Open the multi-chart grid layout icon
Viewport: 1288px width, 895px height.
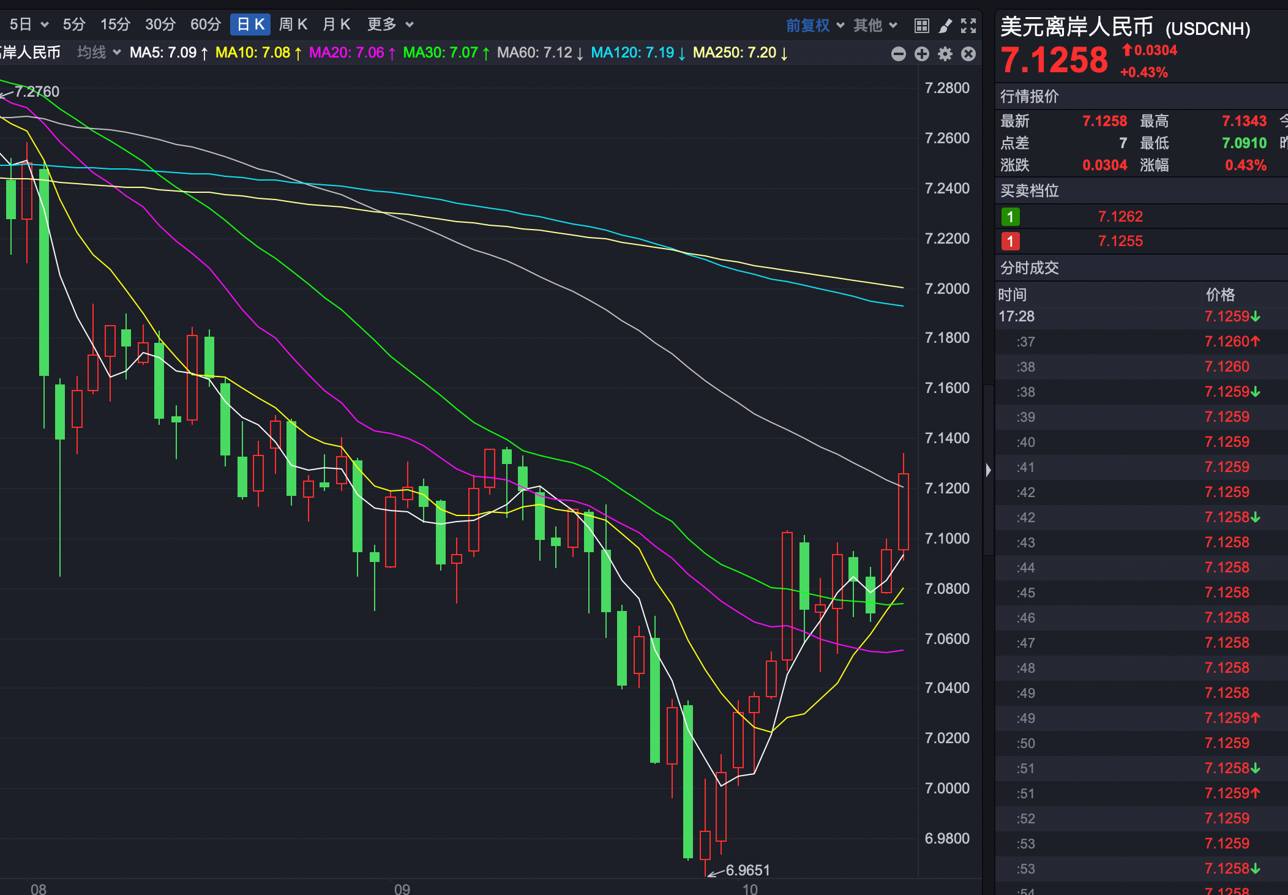pos(921,25)
